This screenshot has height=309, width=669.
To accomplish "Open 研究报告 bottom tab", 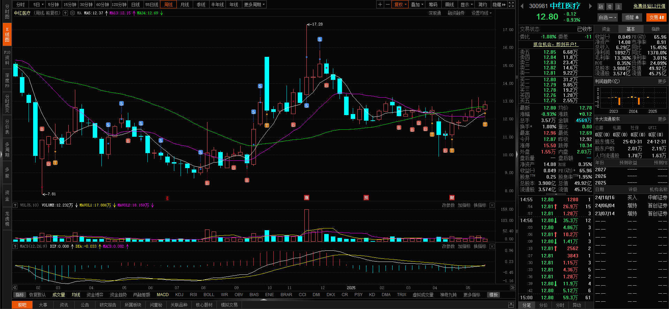I will tap(108, 305).
